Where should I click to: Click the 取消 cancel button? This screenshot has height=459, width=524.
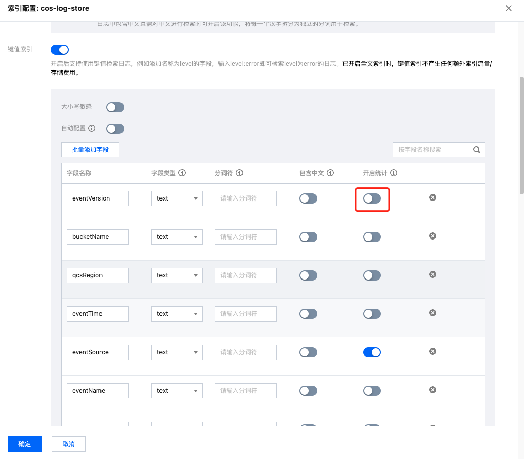click(69, 444)
